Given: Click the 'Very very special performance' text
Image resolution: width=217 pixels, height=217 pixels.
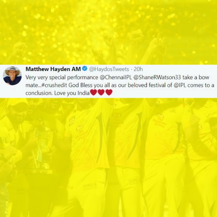Looking at the screenshot, I should click(62, 77).
